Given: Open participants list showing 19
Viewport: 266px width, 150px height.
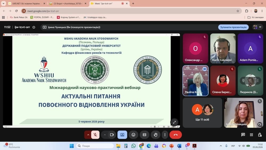Looking at the screenshot, I should click(x=257, y=27).
